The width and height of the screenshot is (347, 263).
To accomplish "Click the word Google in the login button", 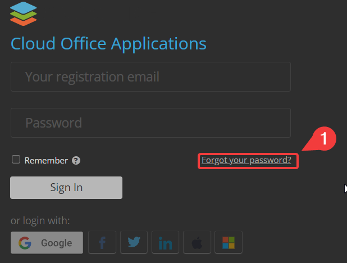I will (x=57, y=243).
